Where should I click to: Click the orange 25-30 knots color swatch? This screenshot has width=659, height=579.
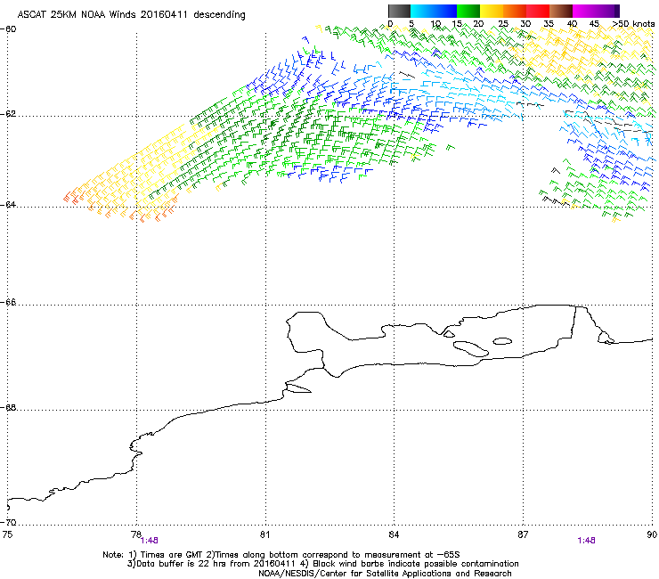pos(515,11)
